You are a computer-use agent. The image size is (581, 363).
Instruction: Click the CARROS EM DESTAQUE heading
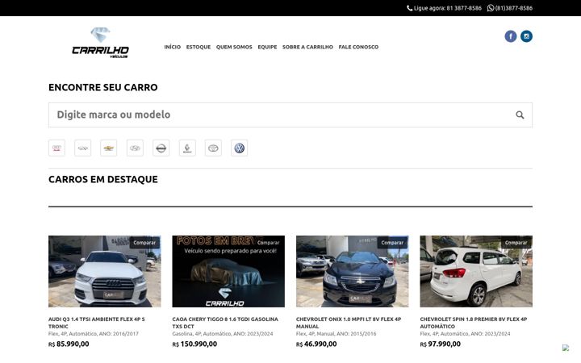[103, 179]
